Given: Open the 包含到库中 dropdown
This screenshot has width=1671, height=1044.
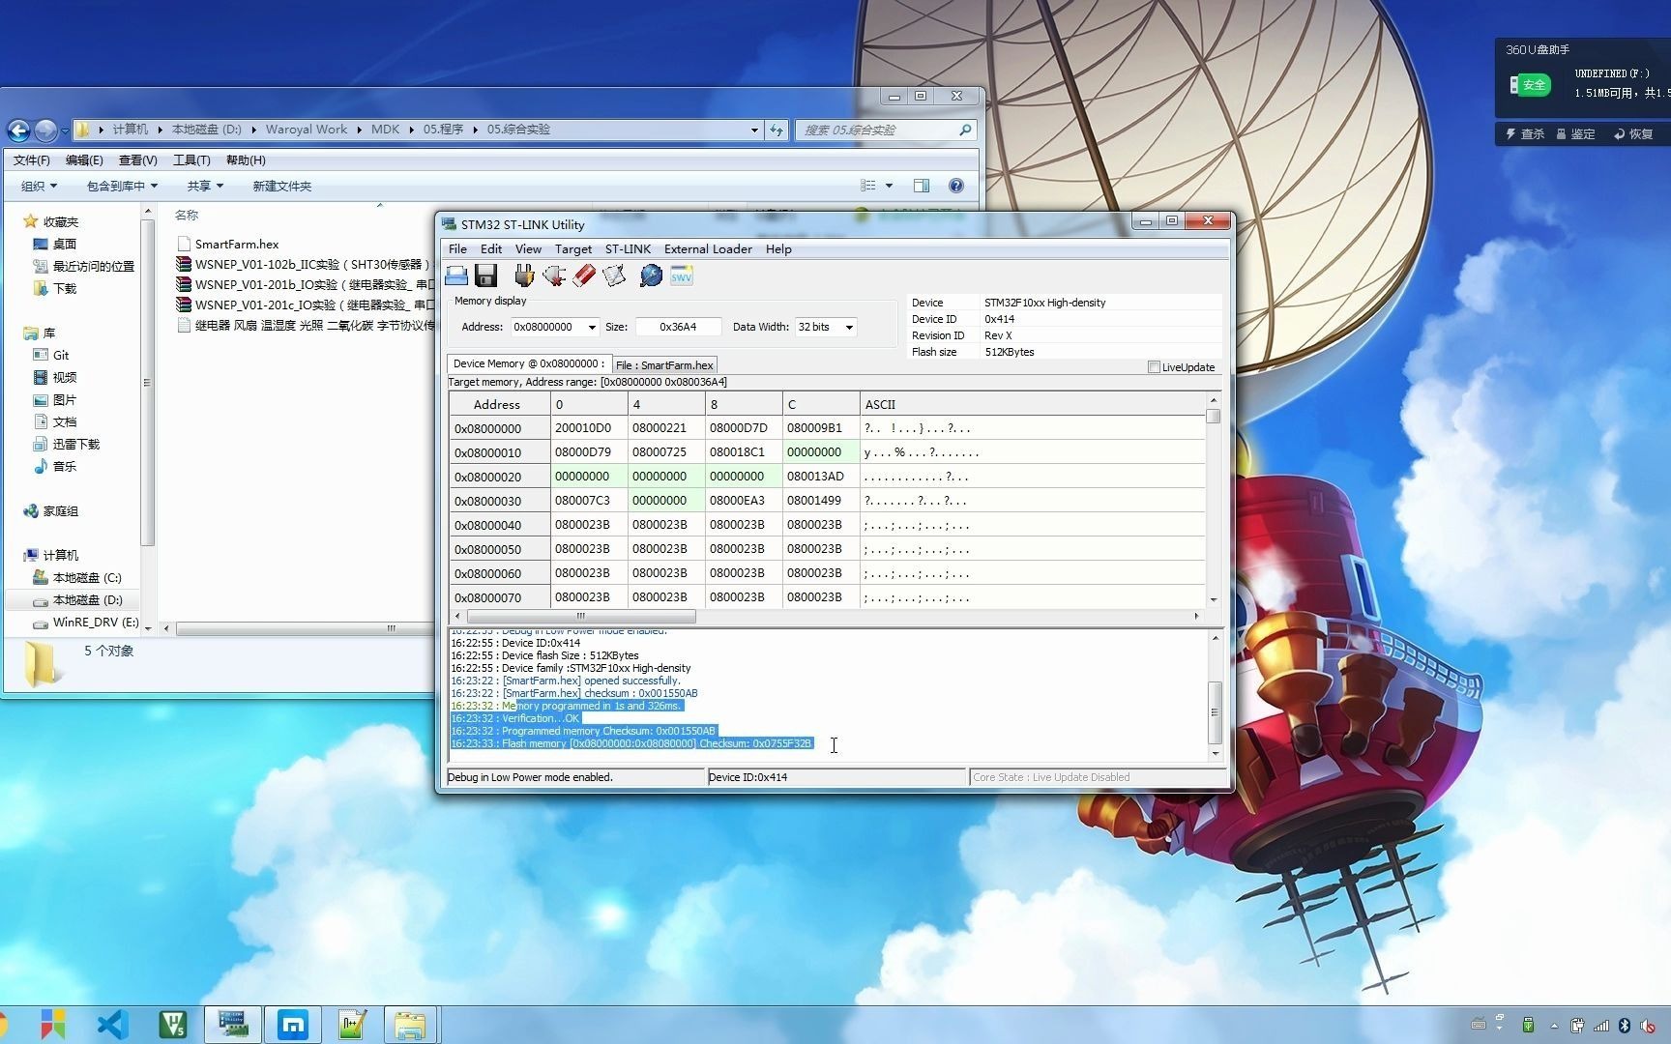Looking at the screenshot, I should [x=122, y=186].
